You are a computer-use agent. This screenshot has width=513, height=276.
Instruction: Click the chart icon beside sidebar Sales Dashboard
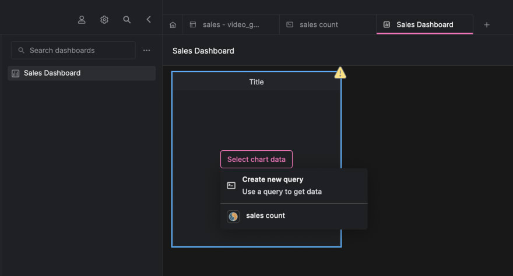tap(15, 73)
